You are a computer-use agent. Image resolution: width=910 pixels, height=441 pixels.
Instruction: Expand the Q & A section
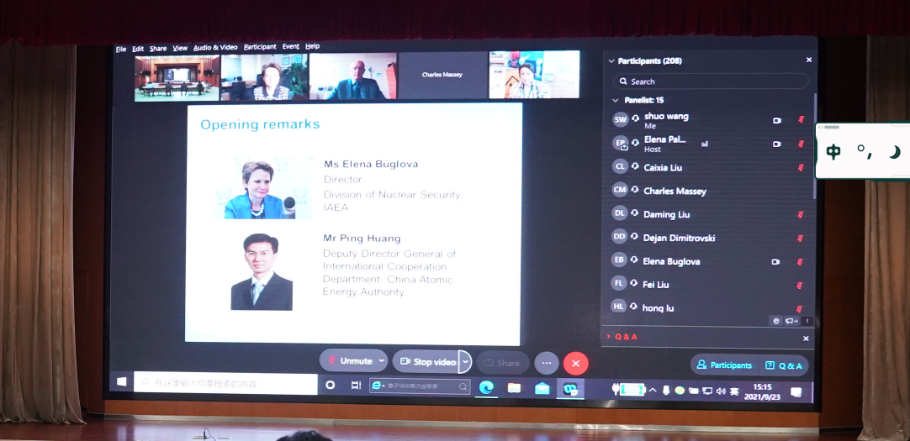pos(608,337)
